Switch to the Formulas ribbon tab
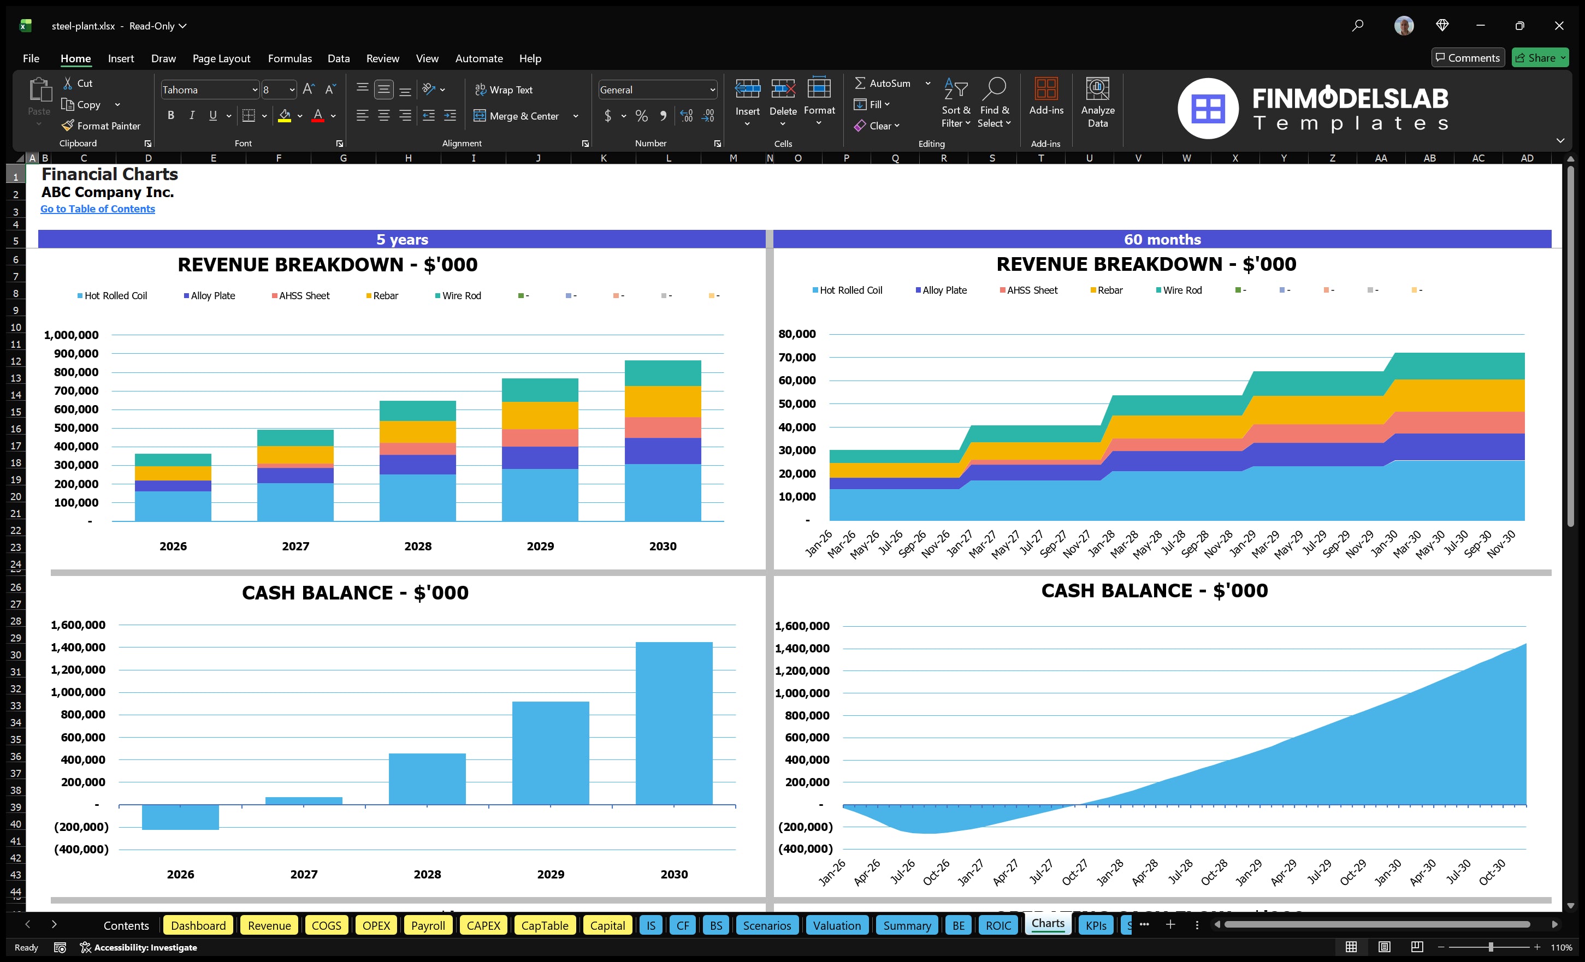The width and height of the screenshot is (1585, 962). pos(289,58)
